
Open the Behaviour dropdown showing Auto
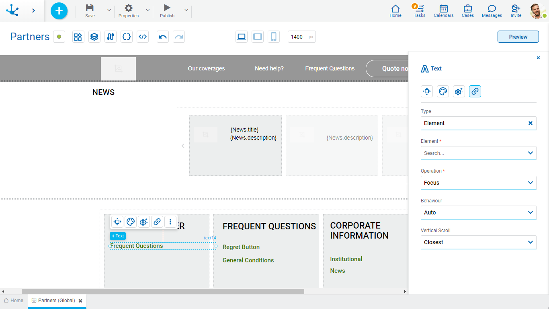[x=479, y=212]
